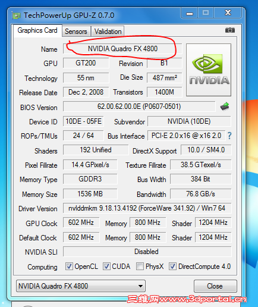Toggle the PhysX checkbox

(x=140, y=267)
